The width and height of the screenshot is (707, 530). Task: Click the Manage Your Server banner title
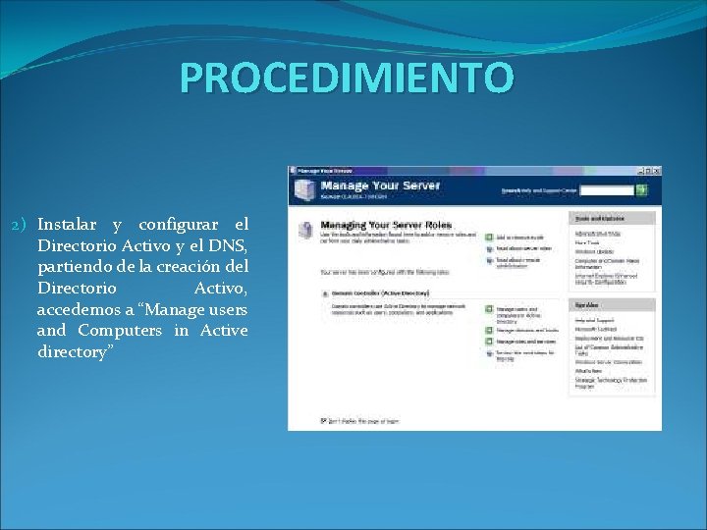point(380,185)
